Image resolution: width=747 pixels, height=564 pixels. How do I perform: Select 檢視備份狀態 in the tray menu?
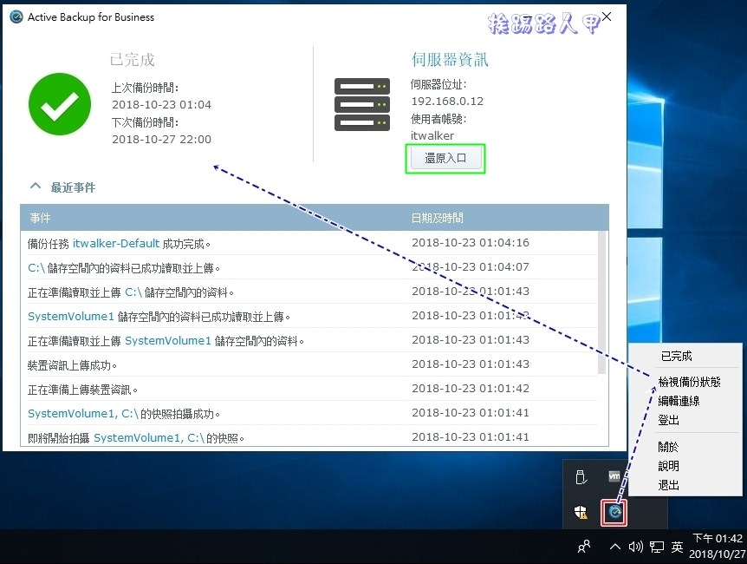pyautogui.click(x=689, y=382)
